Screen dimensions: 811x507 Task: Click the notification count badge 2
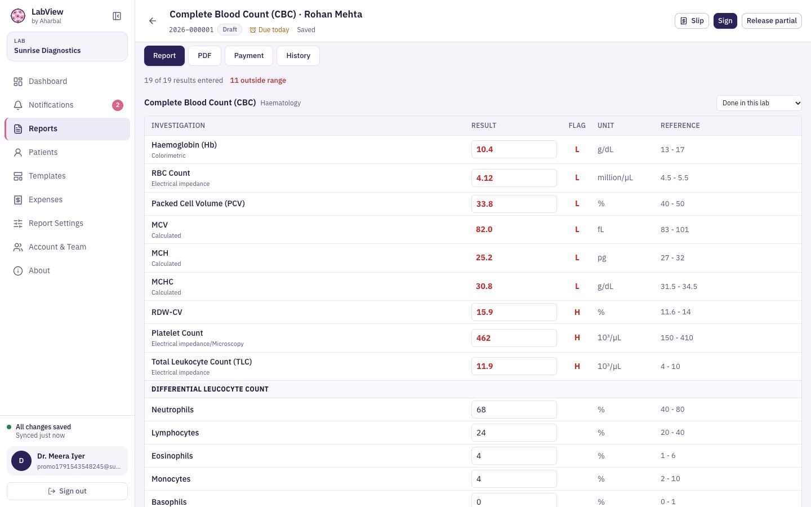118,105
